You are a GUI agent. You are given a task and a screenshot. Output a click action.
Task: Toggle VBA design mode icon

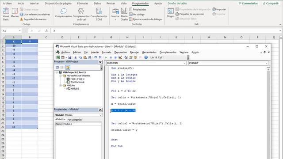[x=120, y=57]
